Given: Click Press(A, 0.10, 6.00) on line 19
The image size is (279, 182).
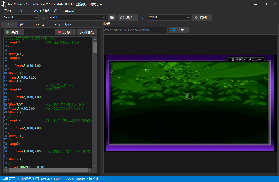Looking at the screenshot, I should (x=22, y=108).
